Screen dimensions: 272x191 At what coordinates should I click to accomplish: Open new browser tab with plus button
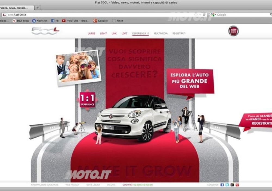tap(38, 8)
